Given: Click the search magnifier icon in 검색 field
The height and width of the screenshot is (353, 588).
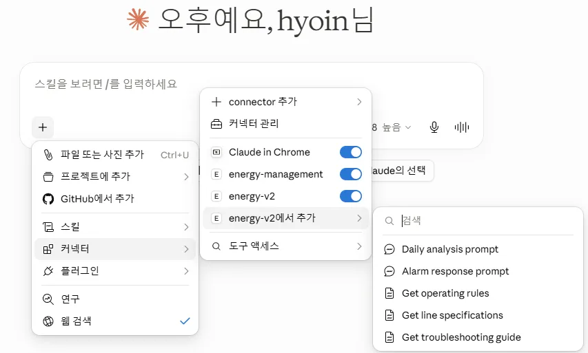Looking at the screenshot, I should pos(389,221).
